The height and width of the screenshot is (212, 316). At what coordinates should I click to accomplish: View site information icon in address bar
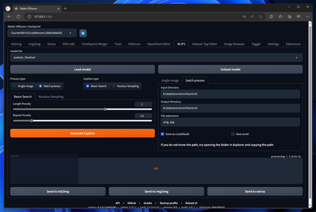29,17
